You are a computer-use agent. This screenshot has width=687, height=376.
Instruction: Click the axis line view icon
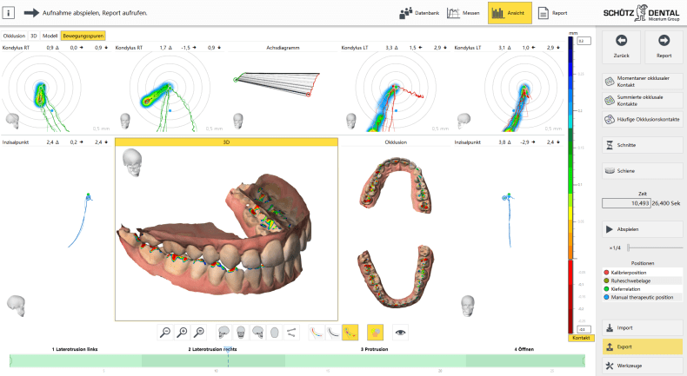(x=291, y=333)
